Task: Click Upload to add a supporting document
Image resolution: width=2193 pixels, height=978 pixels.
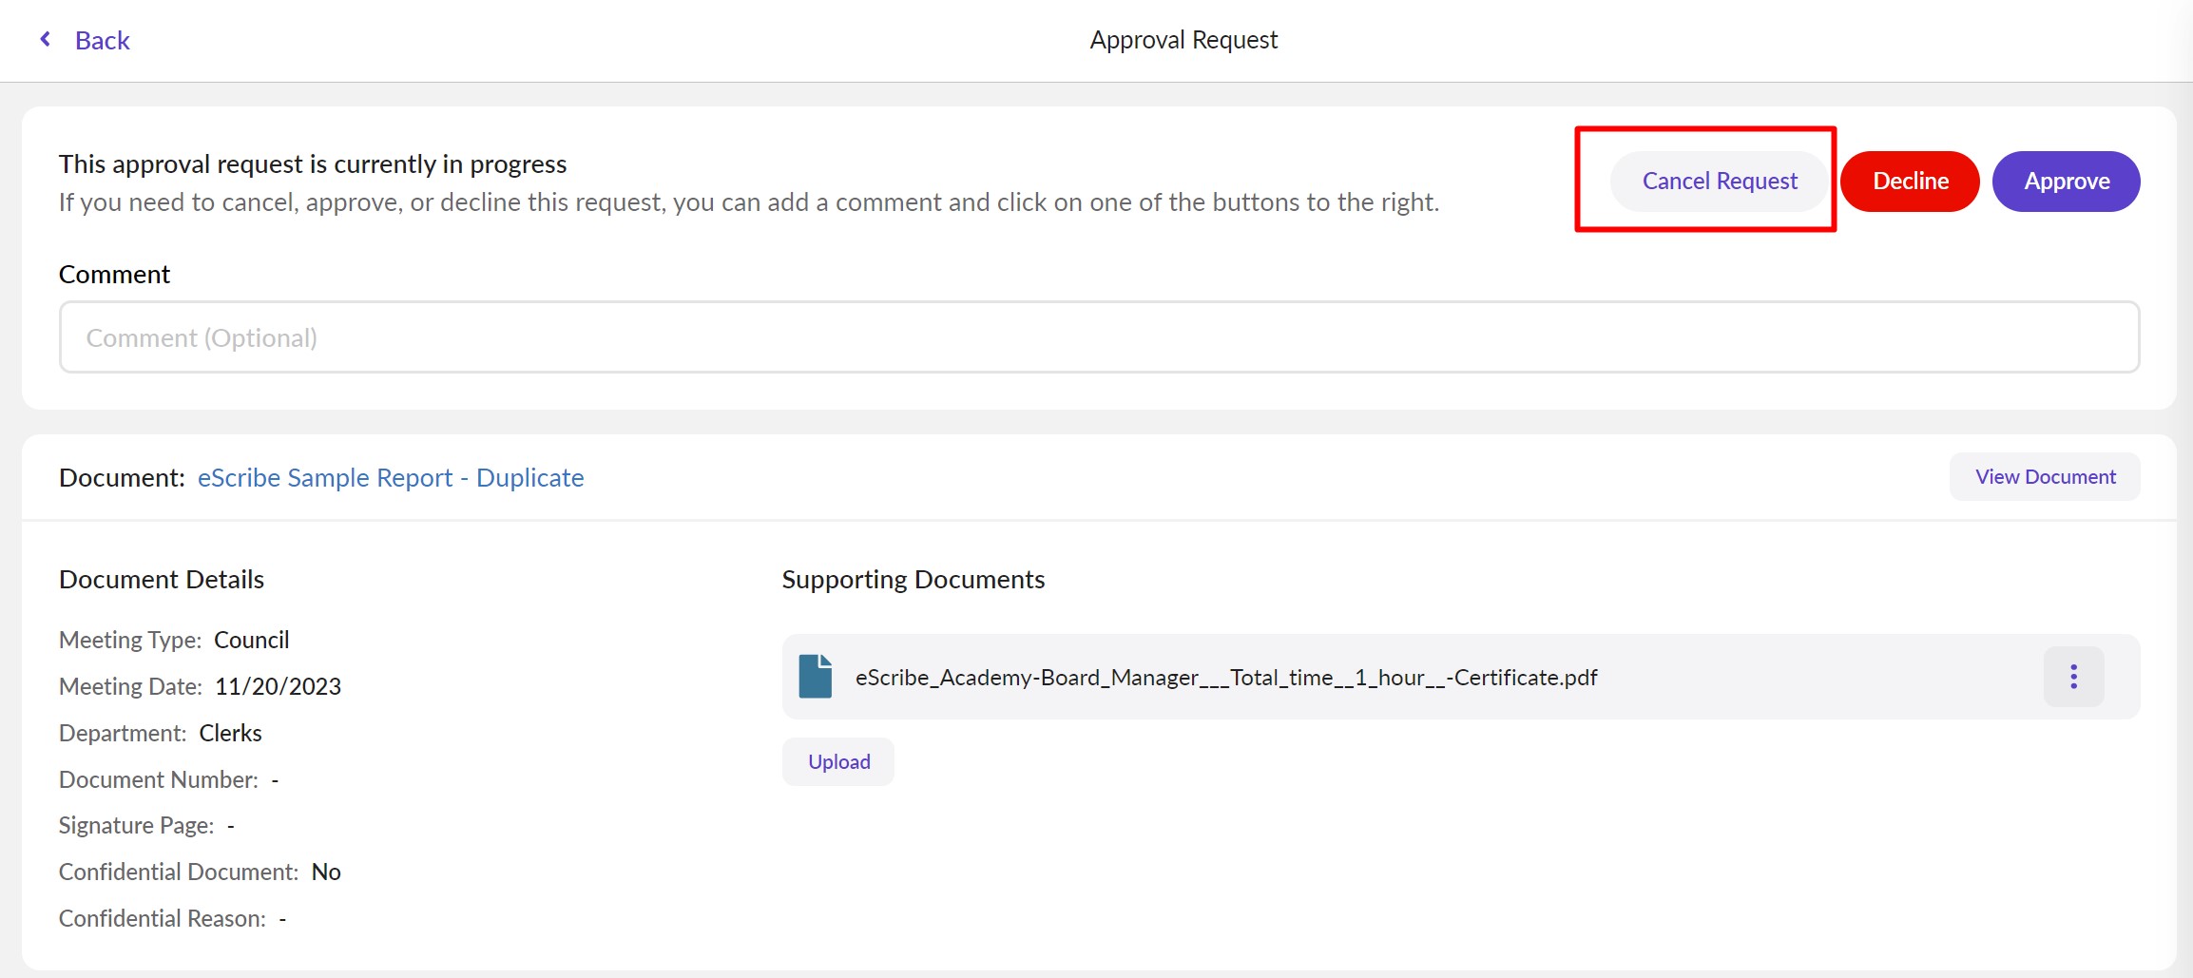Action: pyautogui.click(x=837, y=761)
